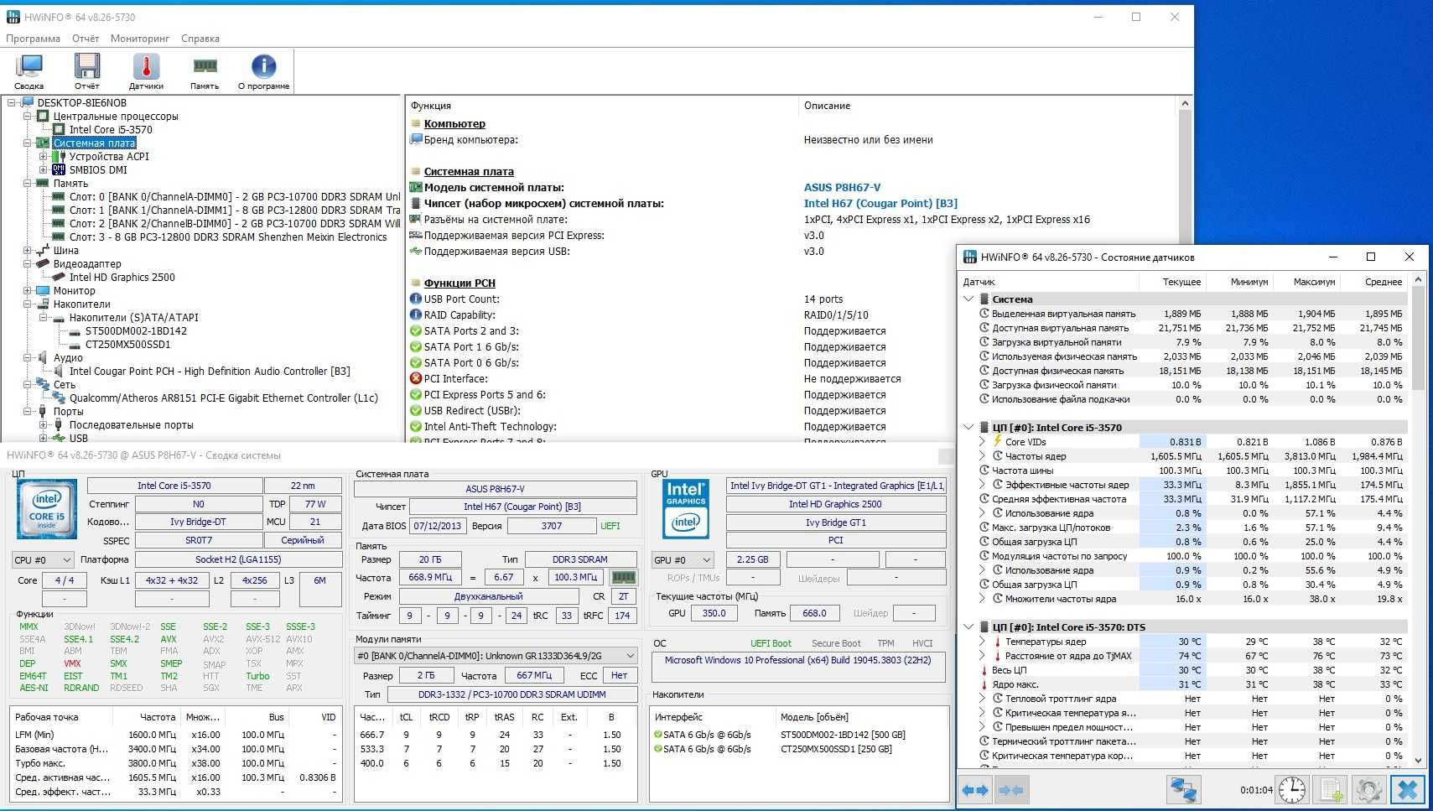
Task: Click the sensors window vertical scrollbar
Action: tap(1418, 520)
